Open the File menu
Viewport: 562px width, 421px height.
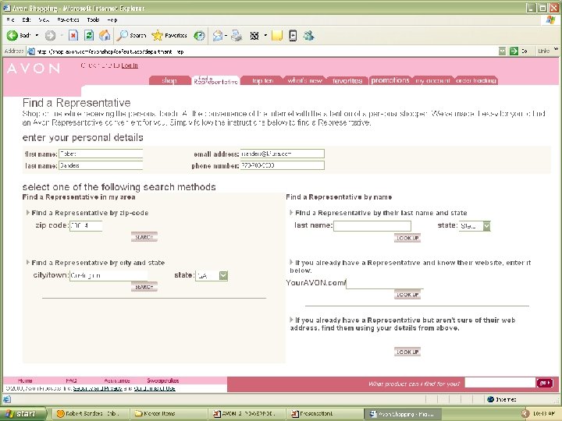10,19
